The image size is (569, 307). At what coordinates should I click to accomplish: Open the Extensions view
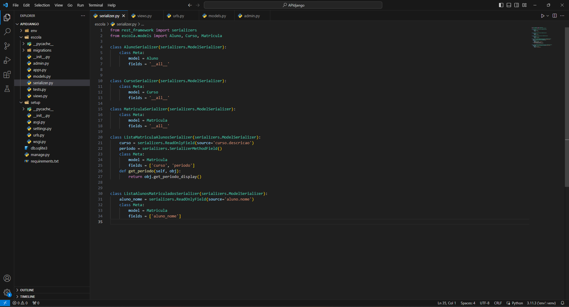click(7, 74)
